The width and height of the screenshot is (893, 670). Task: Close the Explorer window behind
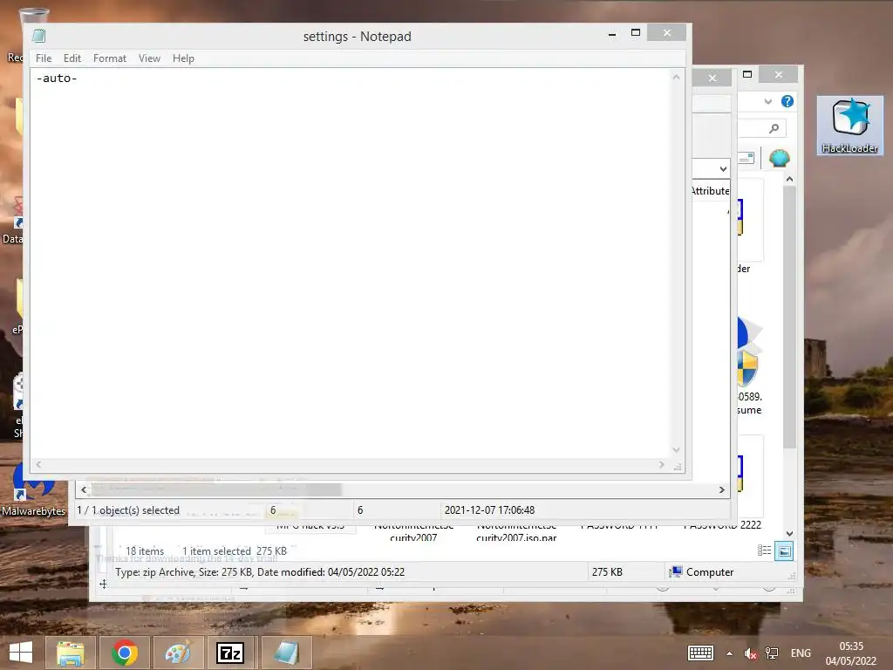pos(779,75)
